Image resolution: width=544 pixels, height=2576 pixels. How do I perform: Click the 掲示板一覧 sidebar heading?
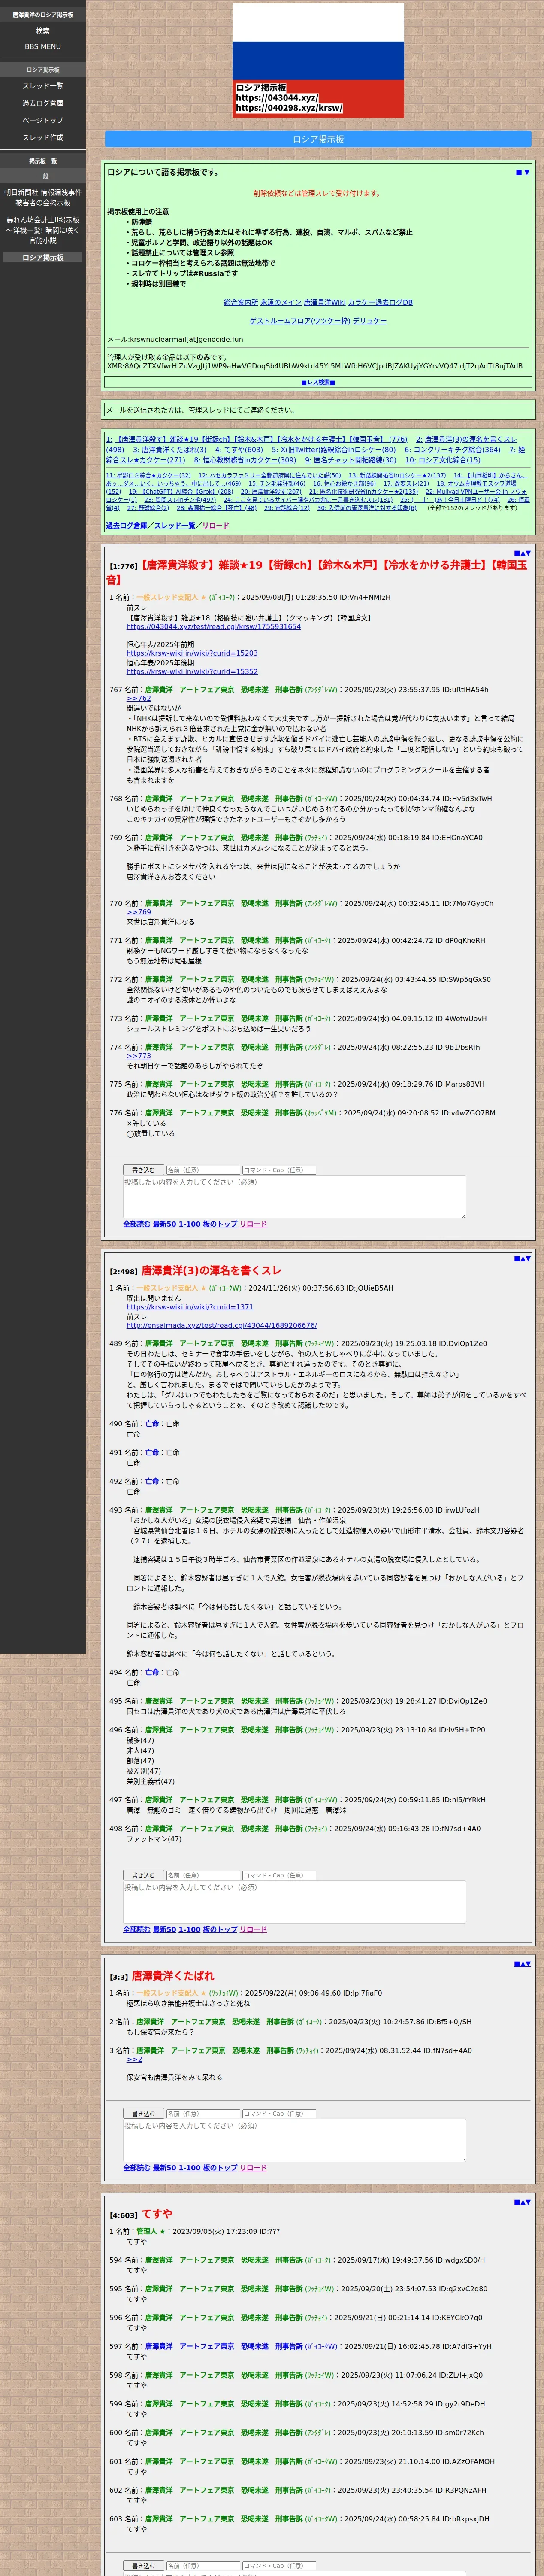43,161
